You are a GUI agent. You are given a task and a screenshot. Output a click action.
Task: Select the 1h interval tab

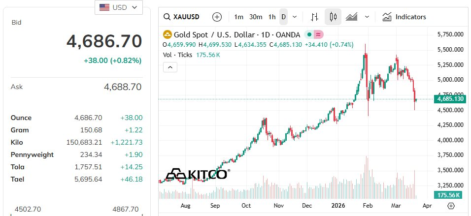(x=272, y=17)
